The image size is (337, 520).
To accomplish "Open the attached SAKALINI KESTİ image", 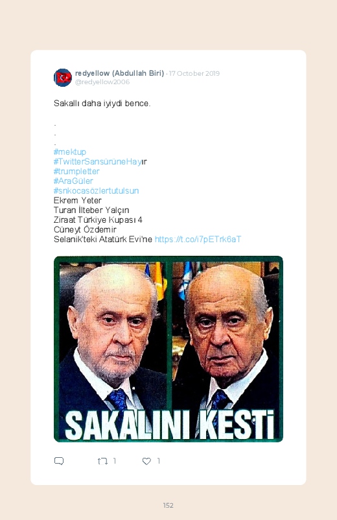I will 168,349.
